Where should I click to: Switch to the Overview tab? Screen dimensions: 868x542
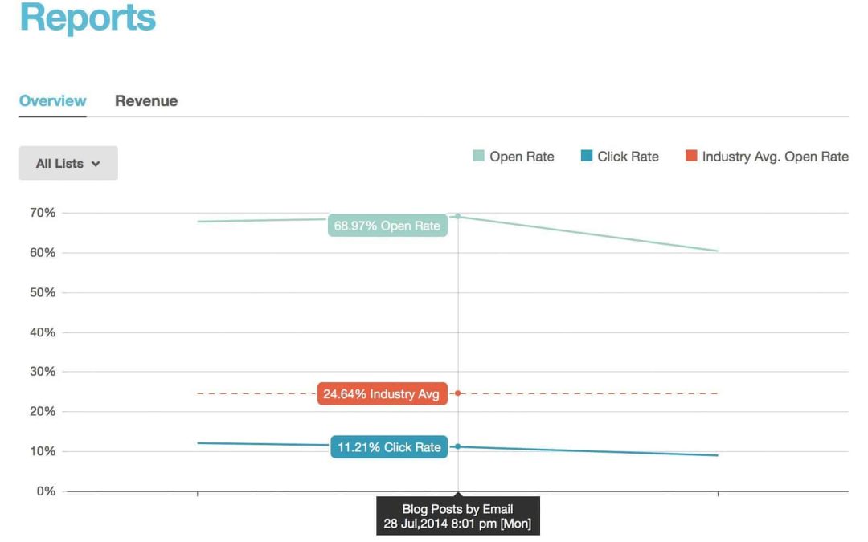tap(52, 101)
